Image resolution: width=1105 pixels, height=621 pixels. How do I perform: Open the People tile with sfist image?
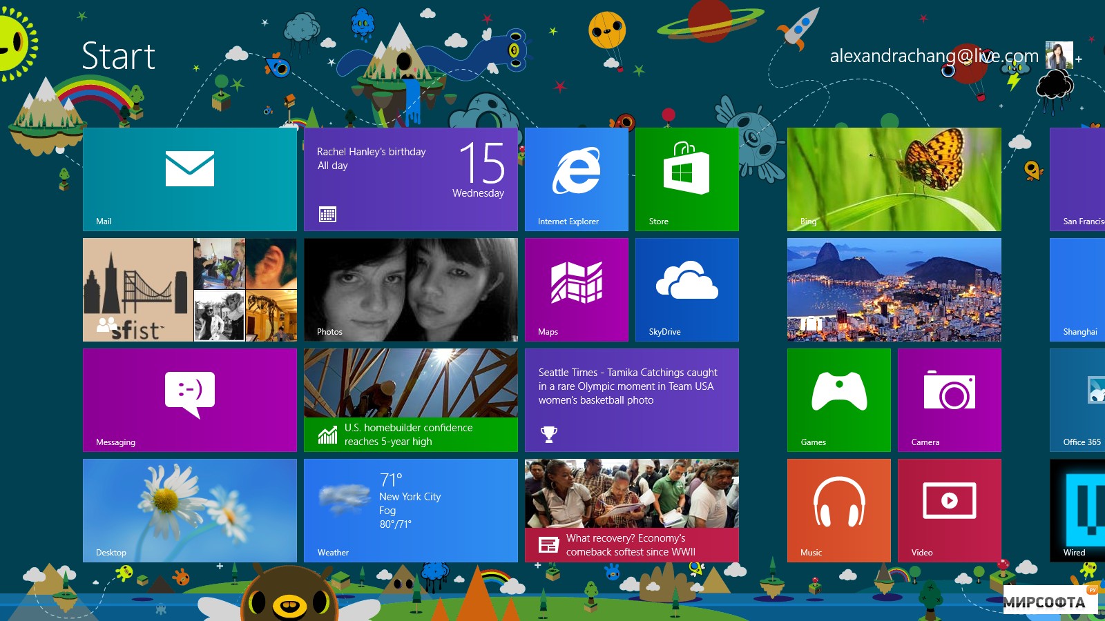pos(190,290)
